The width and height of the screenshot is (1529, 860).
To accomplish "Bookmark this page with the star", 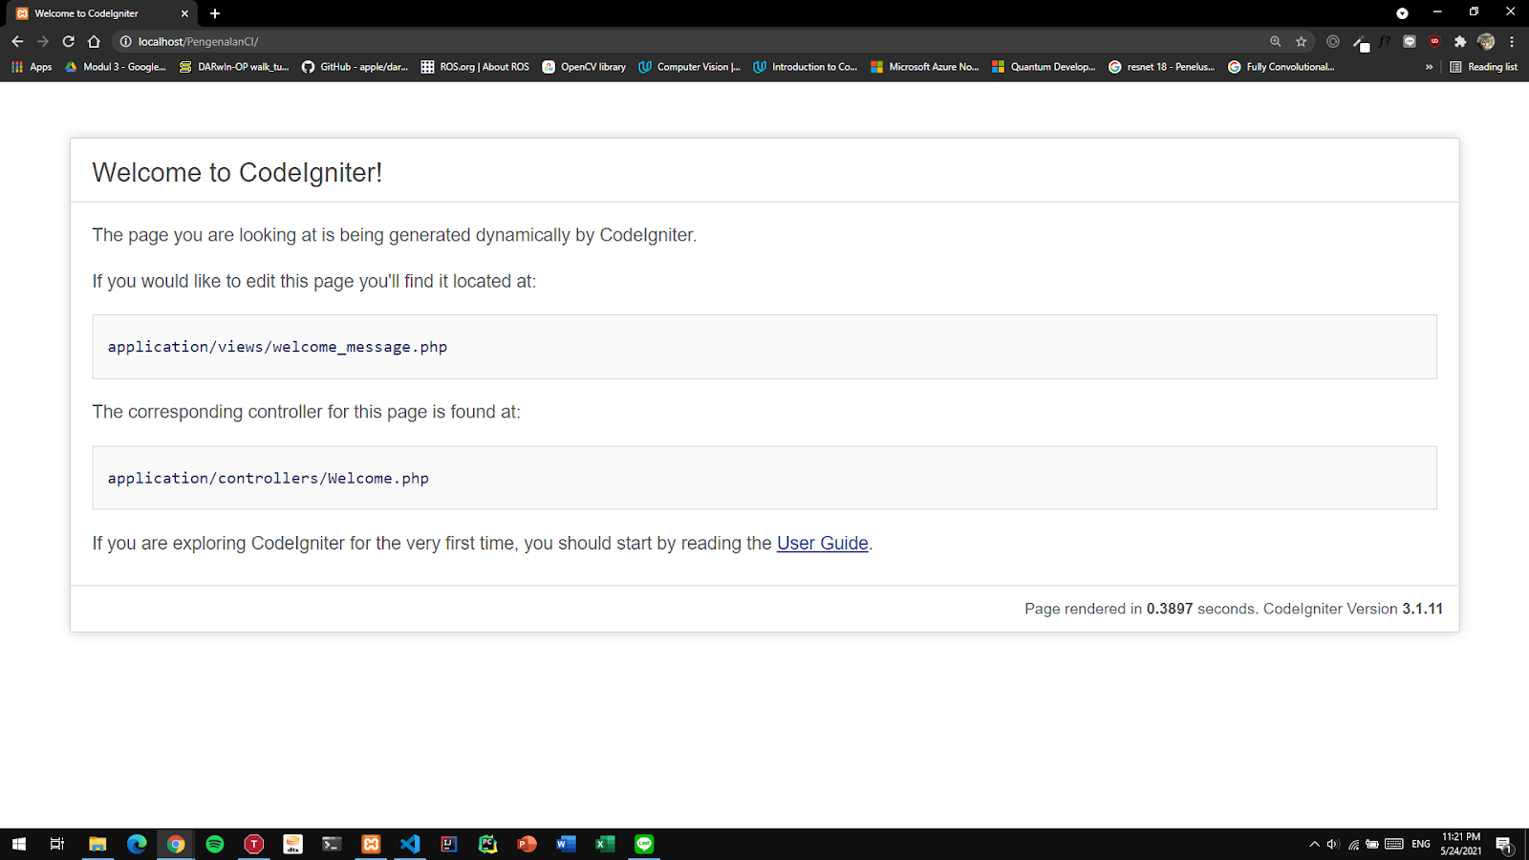I will tap(1301, 41).
